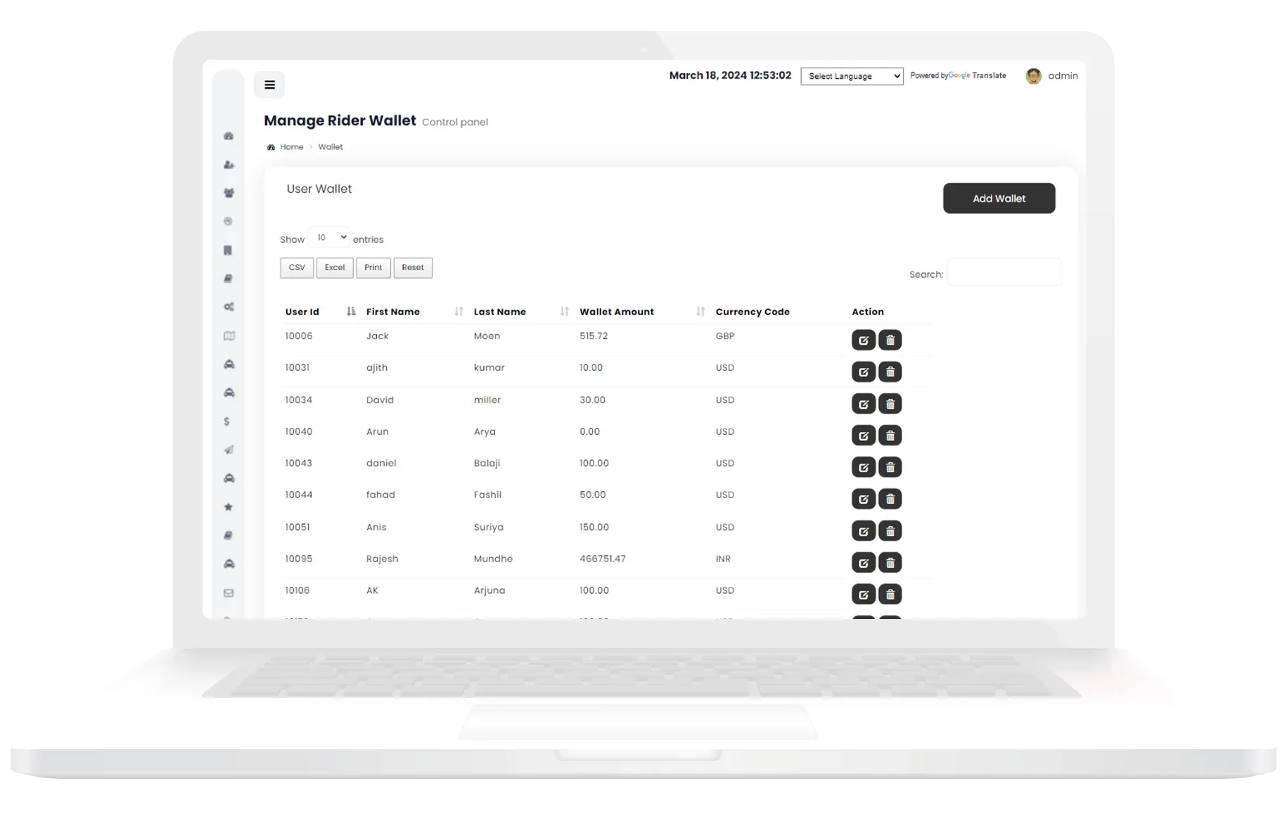Edit wallet for user 10095 Rajesh

[x=864, y=562]
